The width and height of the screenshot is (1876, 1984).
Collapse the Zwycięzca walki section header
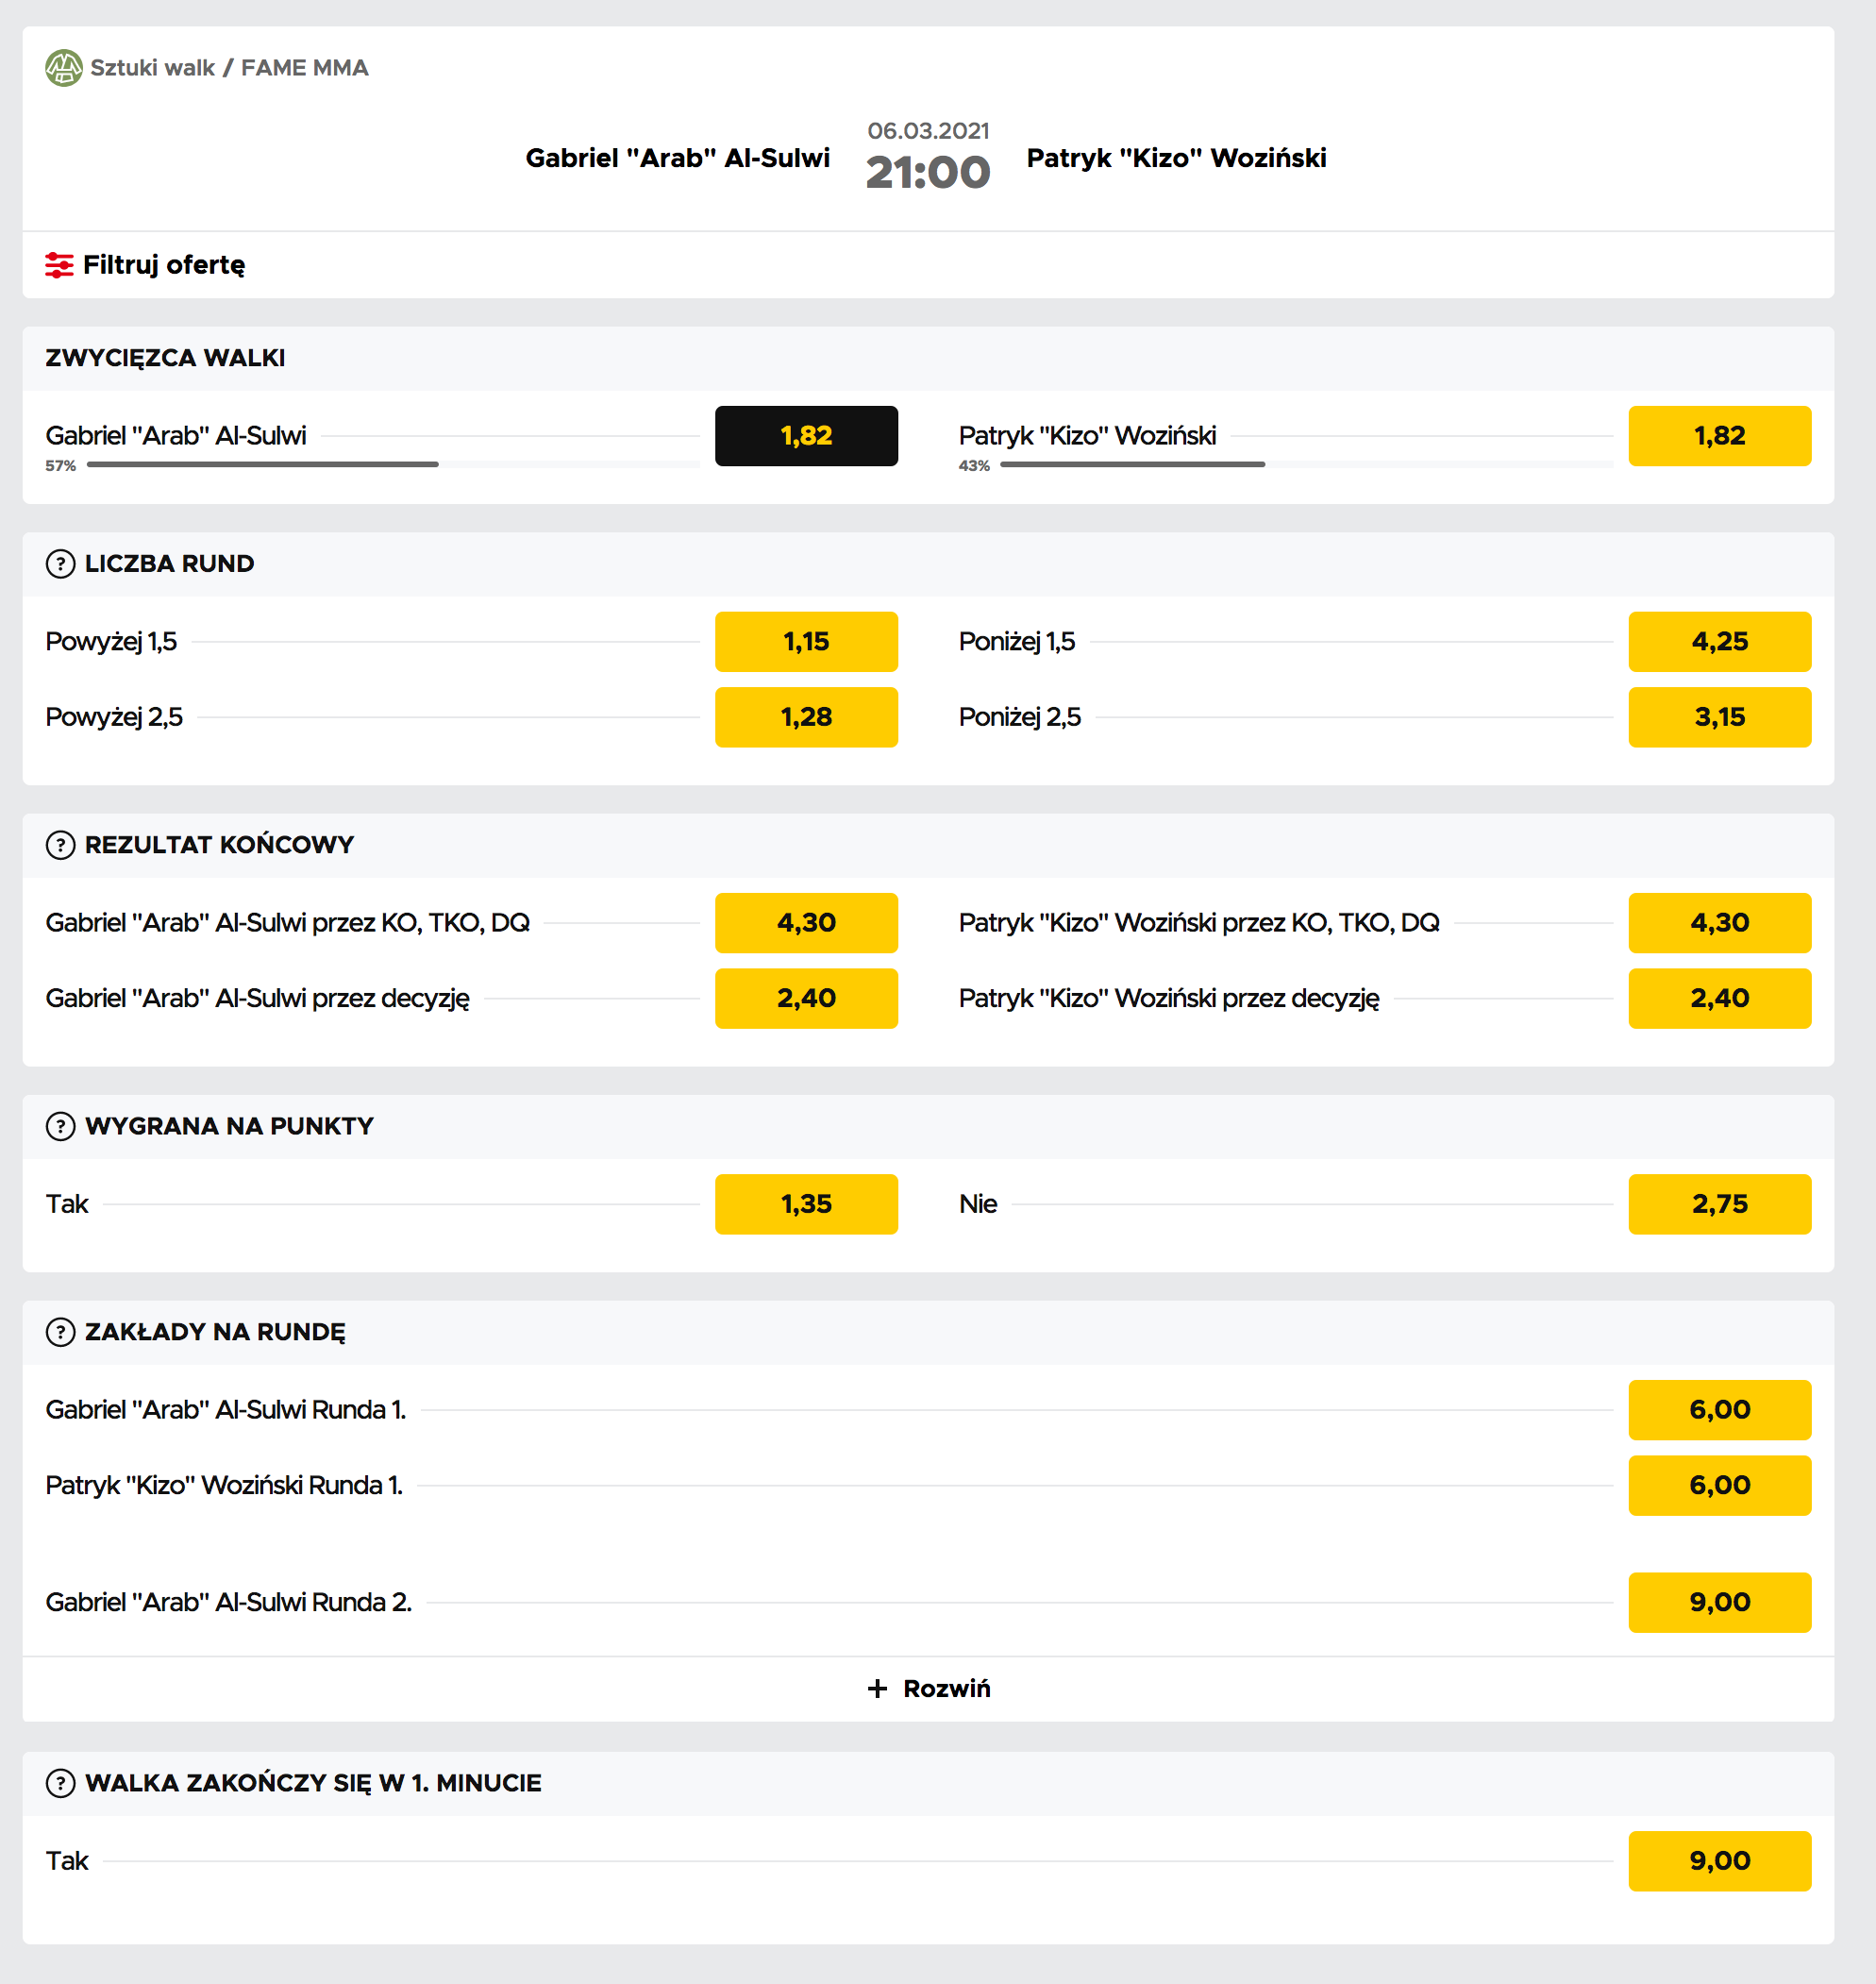tap(928, 358)
